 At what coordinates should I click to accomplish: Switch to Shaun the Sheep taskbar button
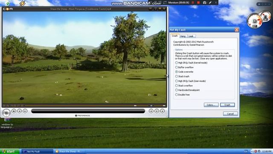tap(70, 151)
